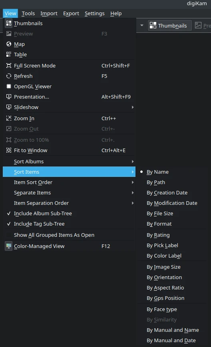Expand Sort Items submenu arrow
Viewport: 211px width, 347px height.
[x=133, y=172]
